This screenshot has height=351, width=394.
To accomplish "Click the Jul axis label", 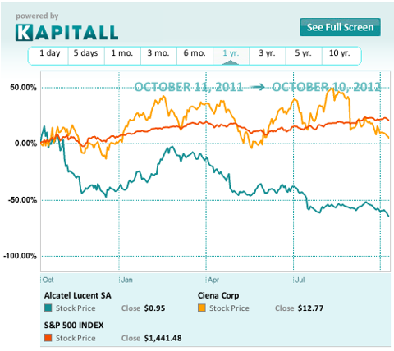I will point(300,280).
